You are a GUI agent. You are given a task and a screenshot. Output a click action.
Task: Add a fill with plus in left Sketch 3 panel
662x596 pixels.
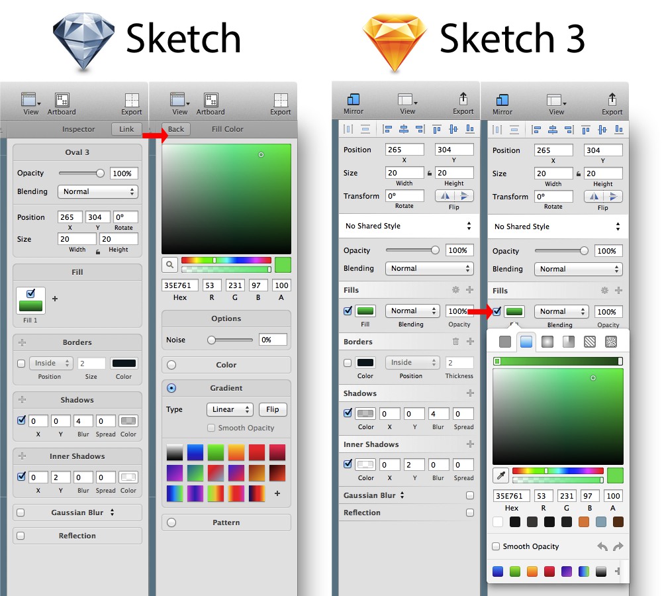pyautogui.click(x=469, y=290)
